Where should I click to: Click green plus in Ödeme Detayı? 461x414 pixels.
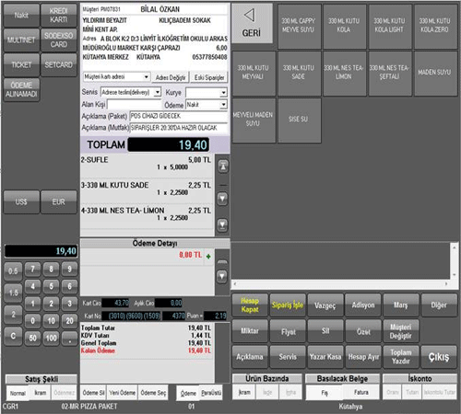tap(208, 256)
